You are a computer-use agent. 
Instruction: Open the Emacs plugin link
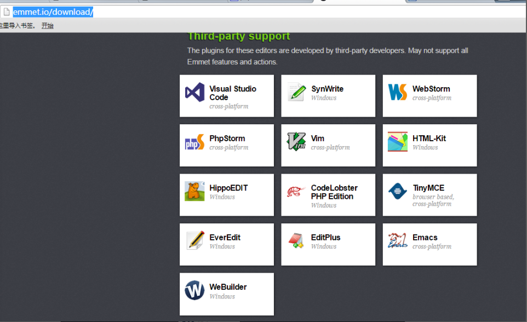pos(430,244)
